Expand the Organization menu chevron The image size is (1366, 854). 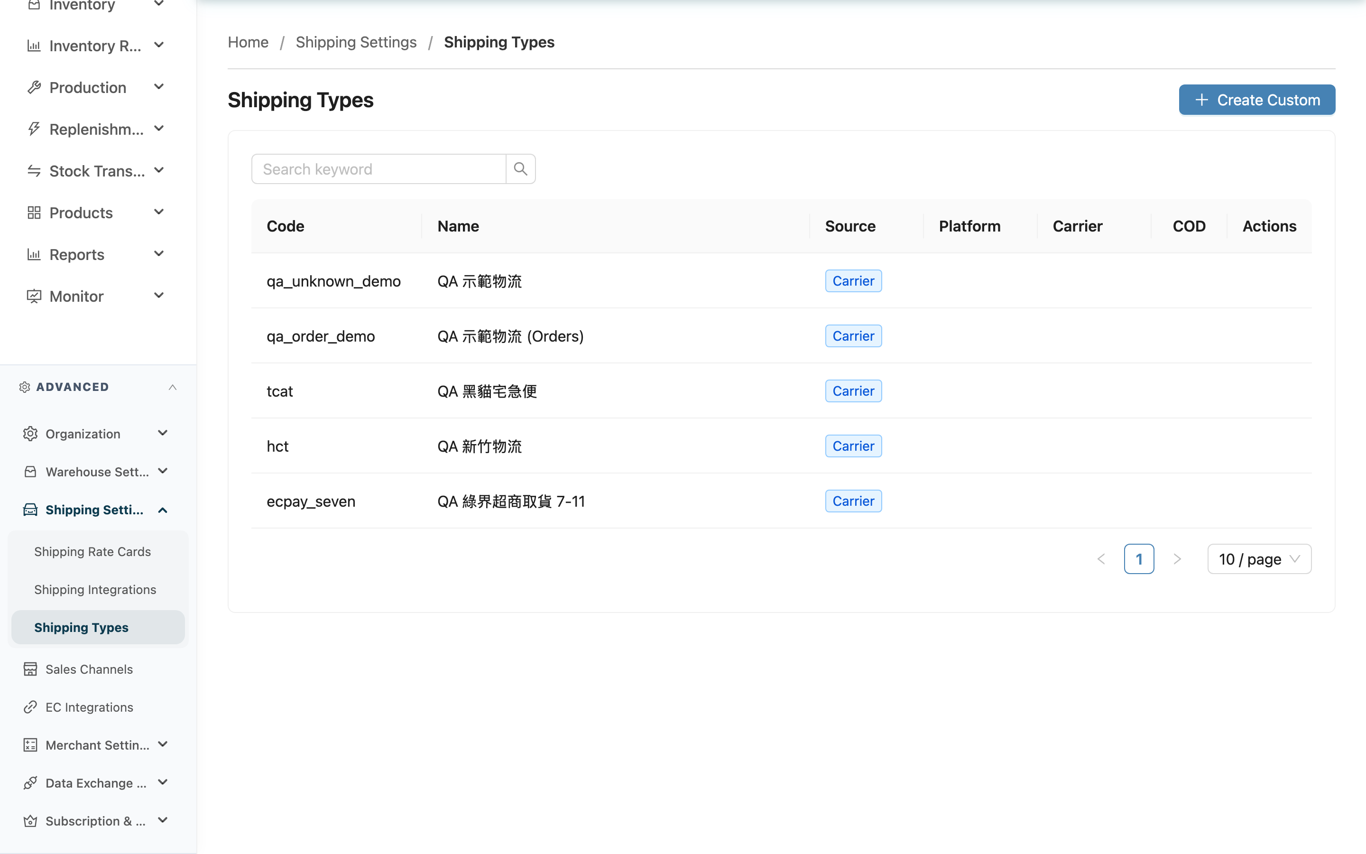[x=163, y=433]
